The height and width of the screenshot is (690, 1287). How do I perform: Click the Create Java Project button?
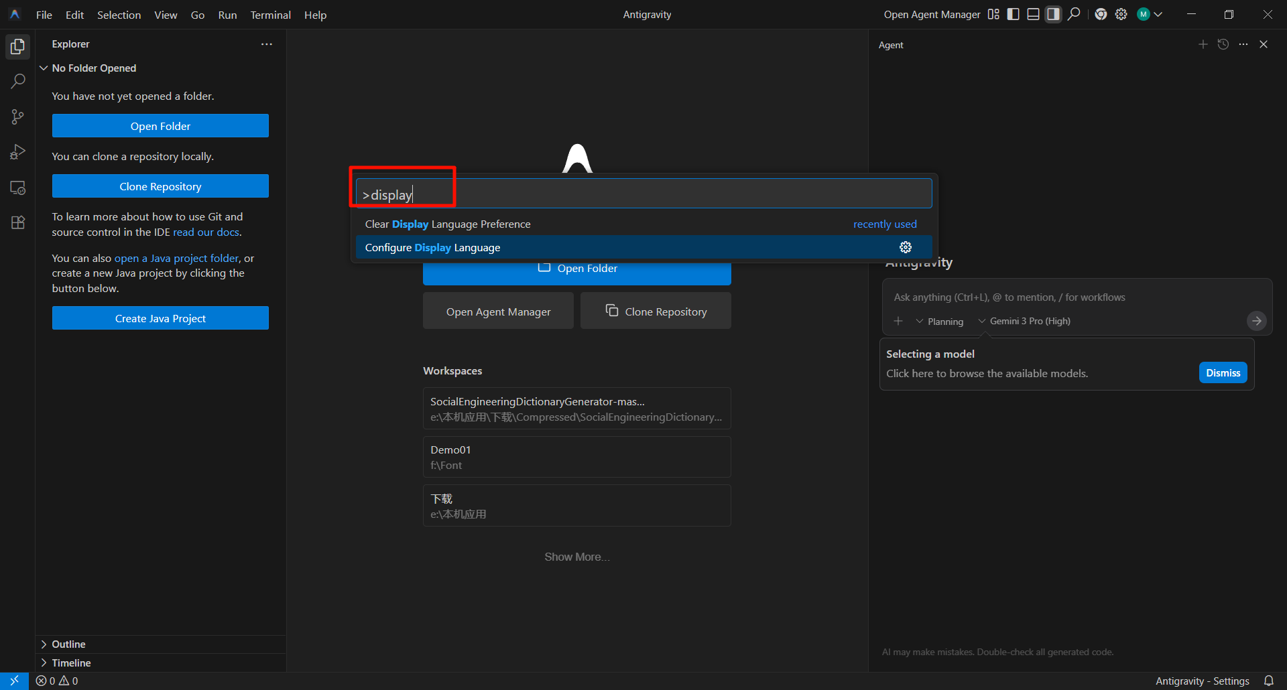(160, 318)
